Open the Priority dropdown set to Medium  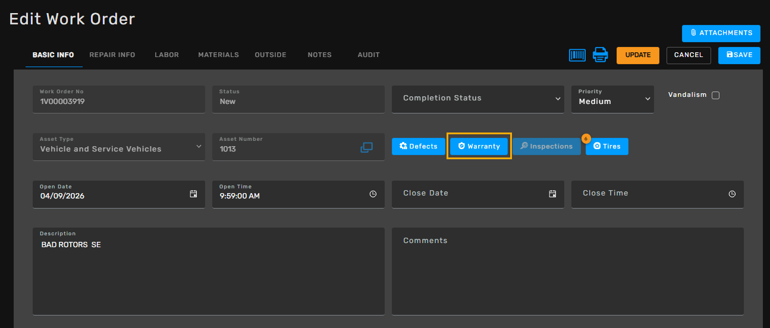612,99
